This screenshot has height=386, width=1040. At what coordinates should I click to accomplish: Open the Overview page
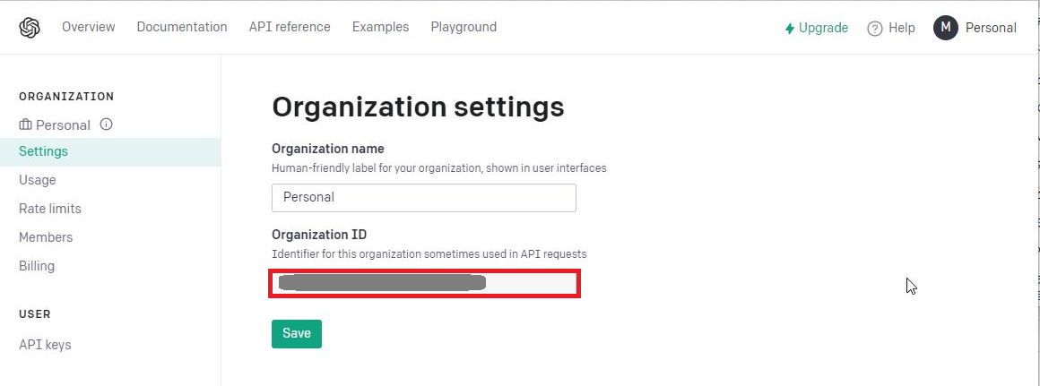point(88,27)
